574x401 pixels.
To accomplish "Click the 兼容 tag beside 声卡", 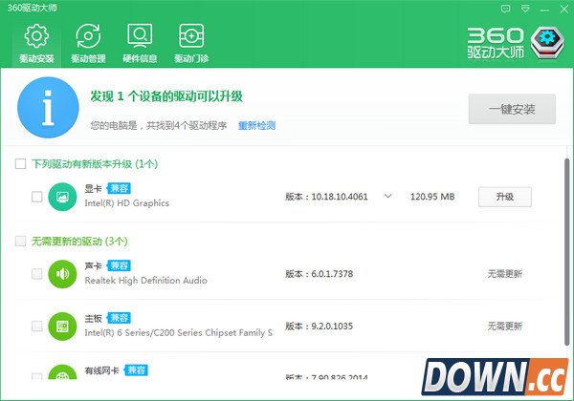I will pos(119,265).
